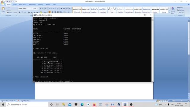Screen dimensions: 190x107
Task: Open the References ribbon tab
Action: click(32, 5)
